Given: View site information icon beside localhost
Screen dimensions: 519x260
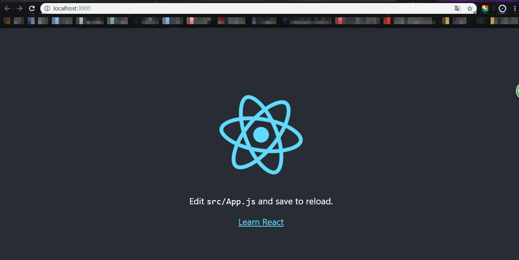Looking at the screenshot, I should pyautogui.click(x=47, y=8).
